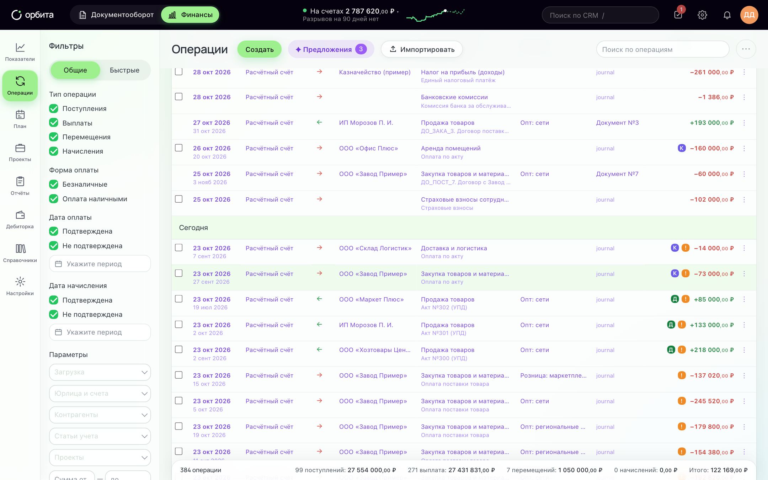The width and height of the screenshot is (768, 480).
Task: Go to Проекты in the sidebar
Action: (x=20, y=153)
